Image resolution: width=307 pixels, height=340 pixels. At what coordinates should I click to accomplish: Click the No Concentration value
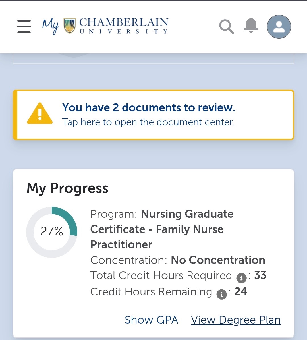coord(218,260)
